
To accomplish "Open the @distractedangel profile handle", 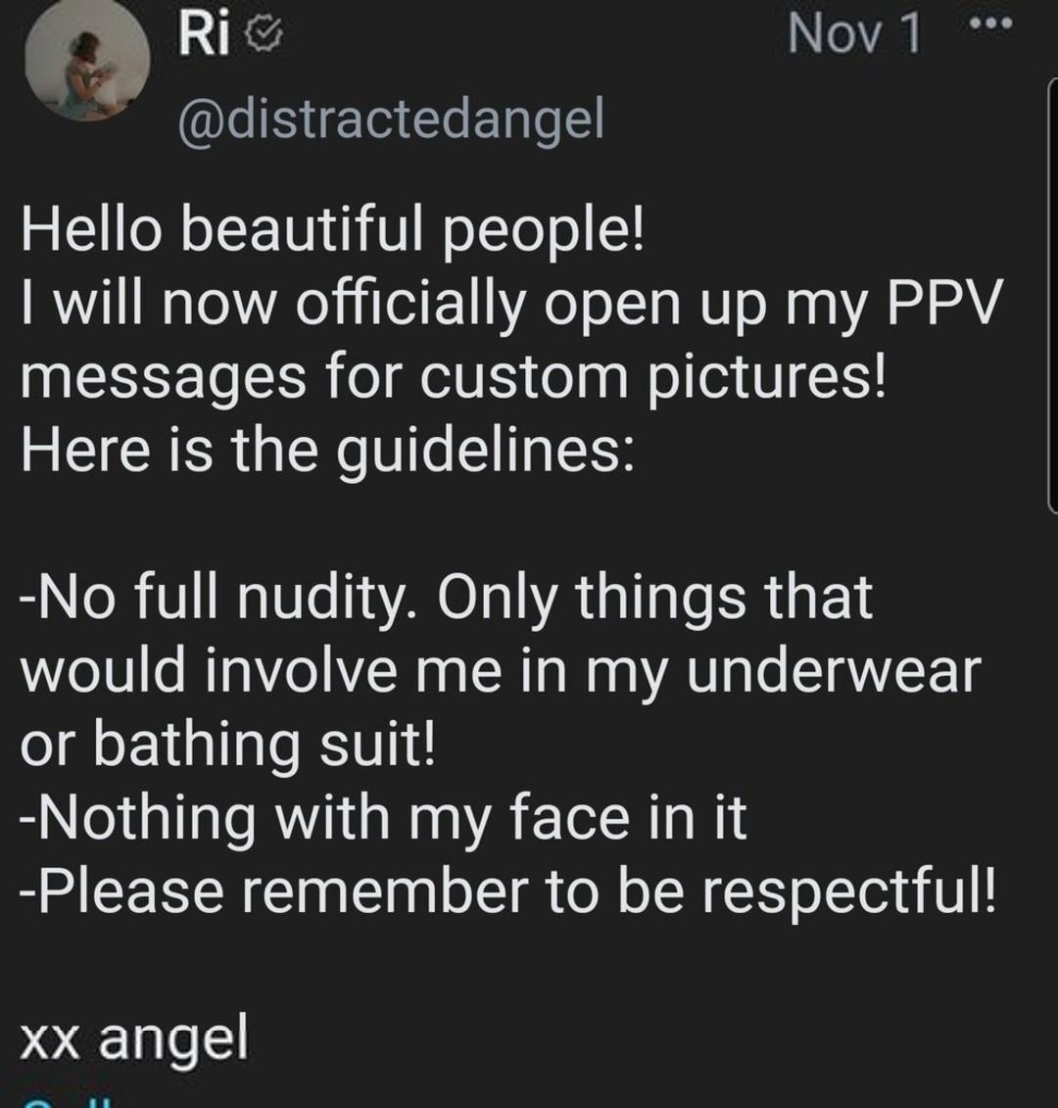I will tap(390, 120).
